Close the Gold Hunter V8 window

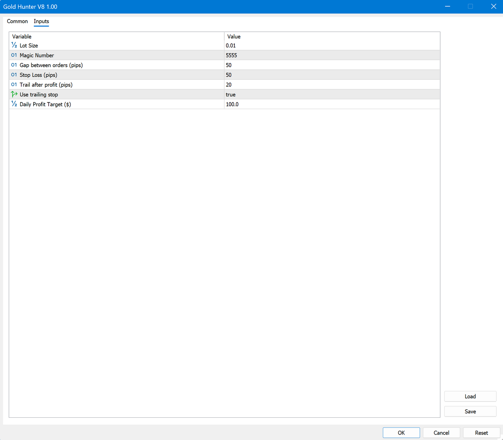tap(493, 6)
